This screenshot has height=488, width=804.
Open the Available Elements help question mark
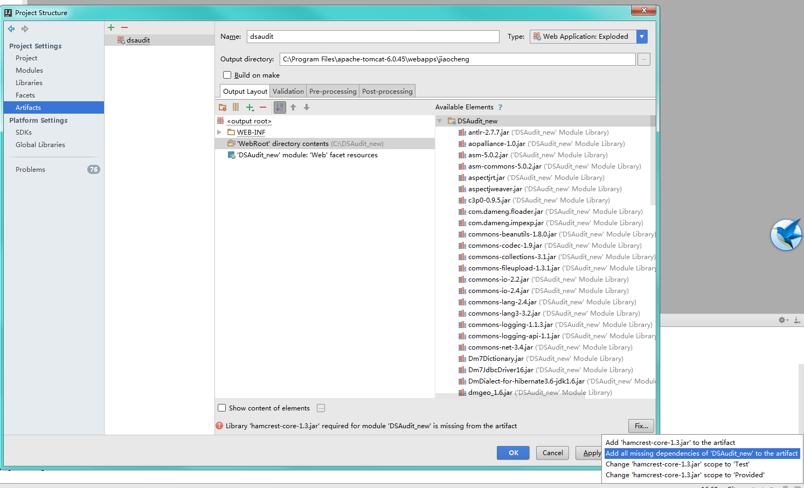coord(500,107)
